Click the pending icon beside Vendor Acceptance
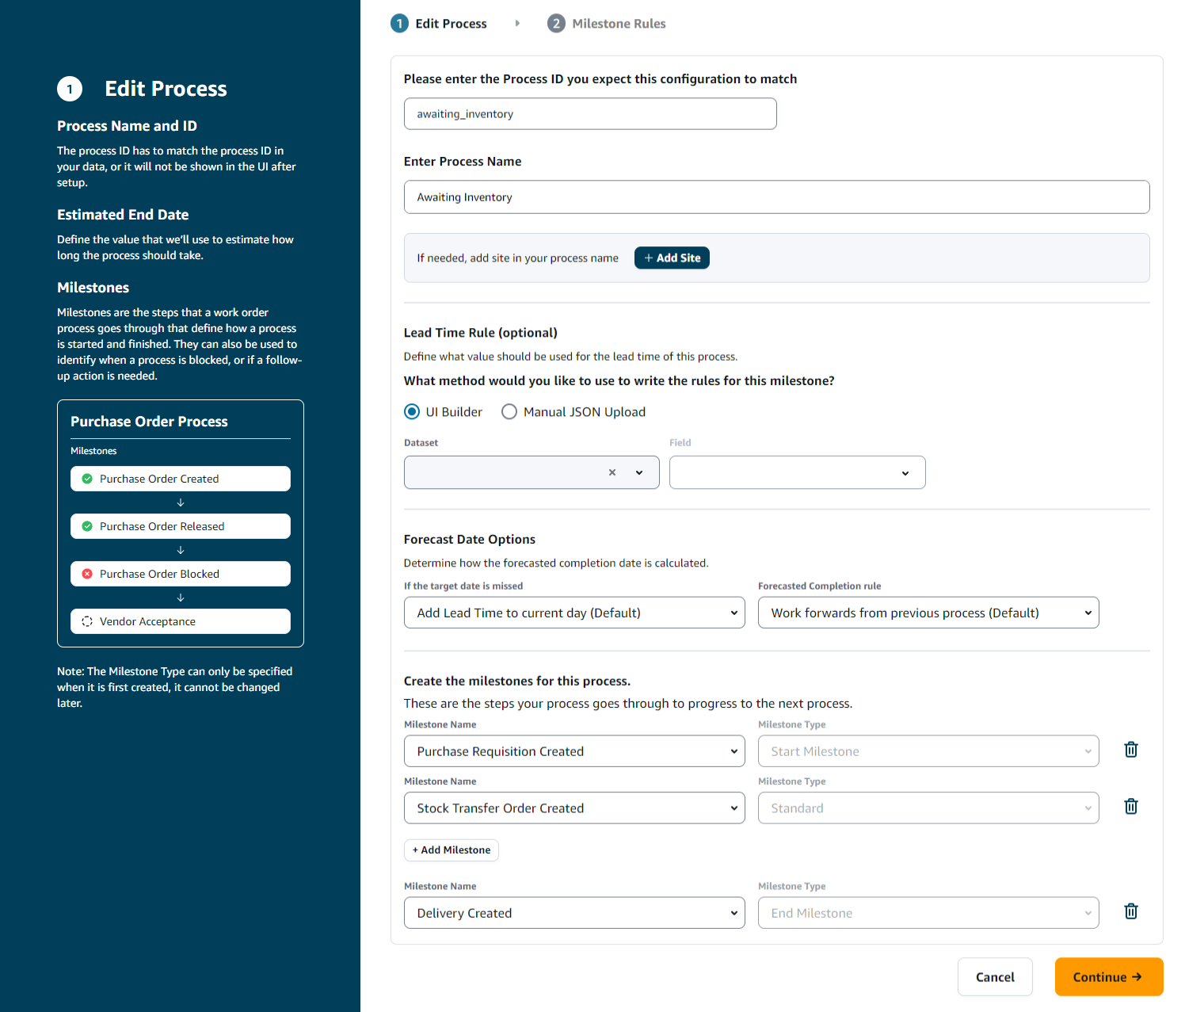This screenshot has width=1185, height=1012. click(x=87, y=621)
